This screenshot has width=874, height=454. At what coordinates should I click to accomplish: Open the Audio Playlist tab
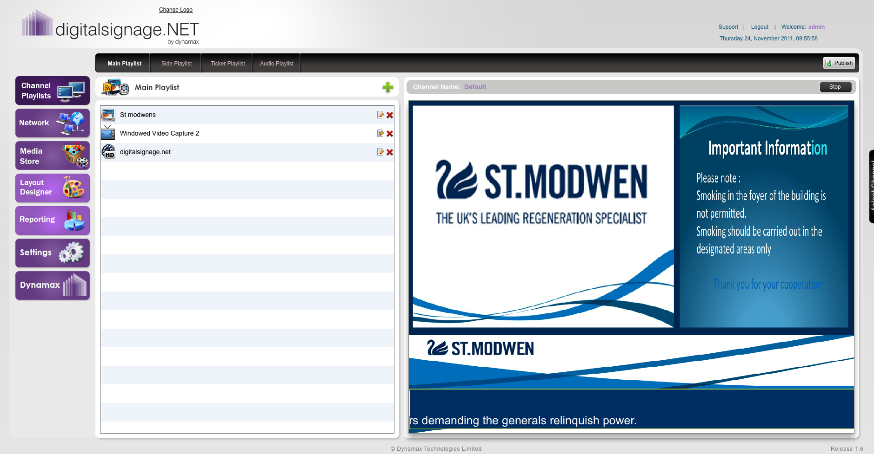click(277, 64)
